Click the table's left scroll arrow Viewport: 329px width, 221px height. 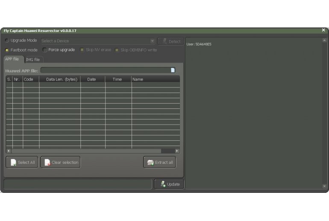9,151
